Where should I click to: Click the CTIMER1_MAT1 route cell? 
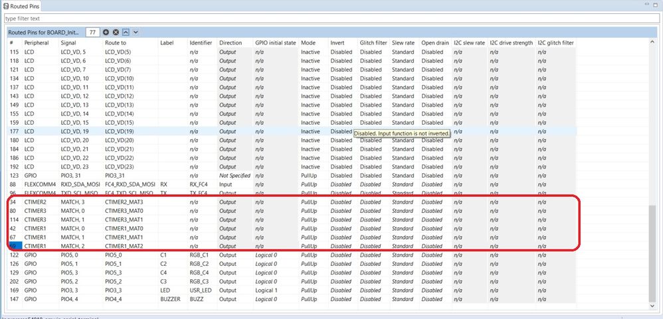[x=125, y=237]
